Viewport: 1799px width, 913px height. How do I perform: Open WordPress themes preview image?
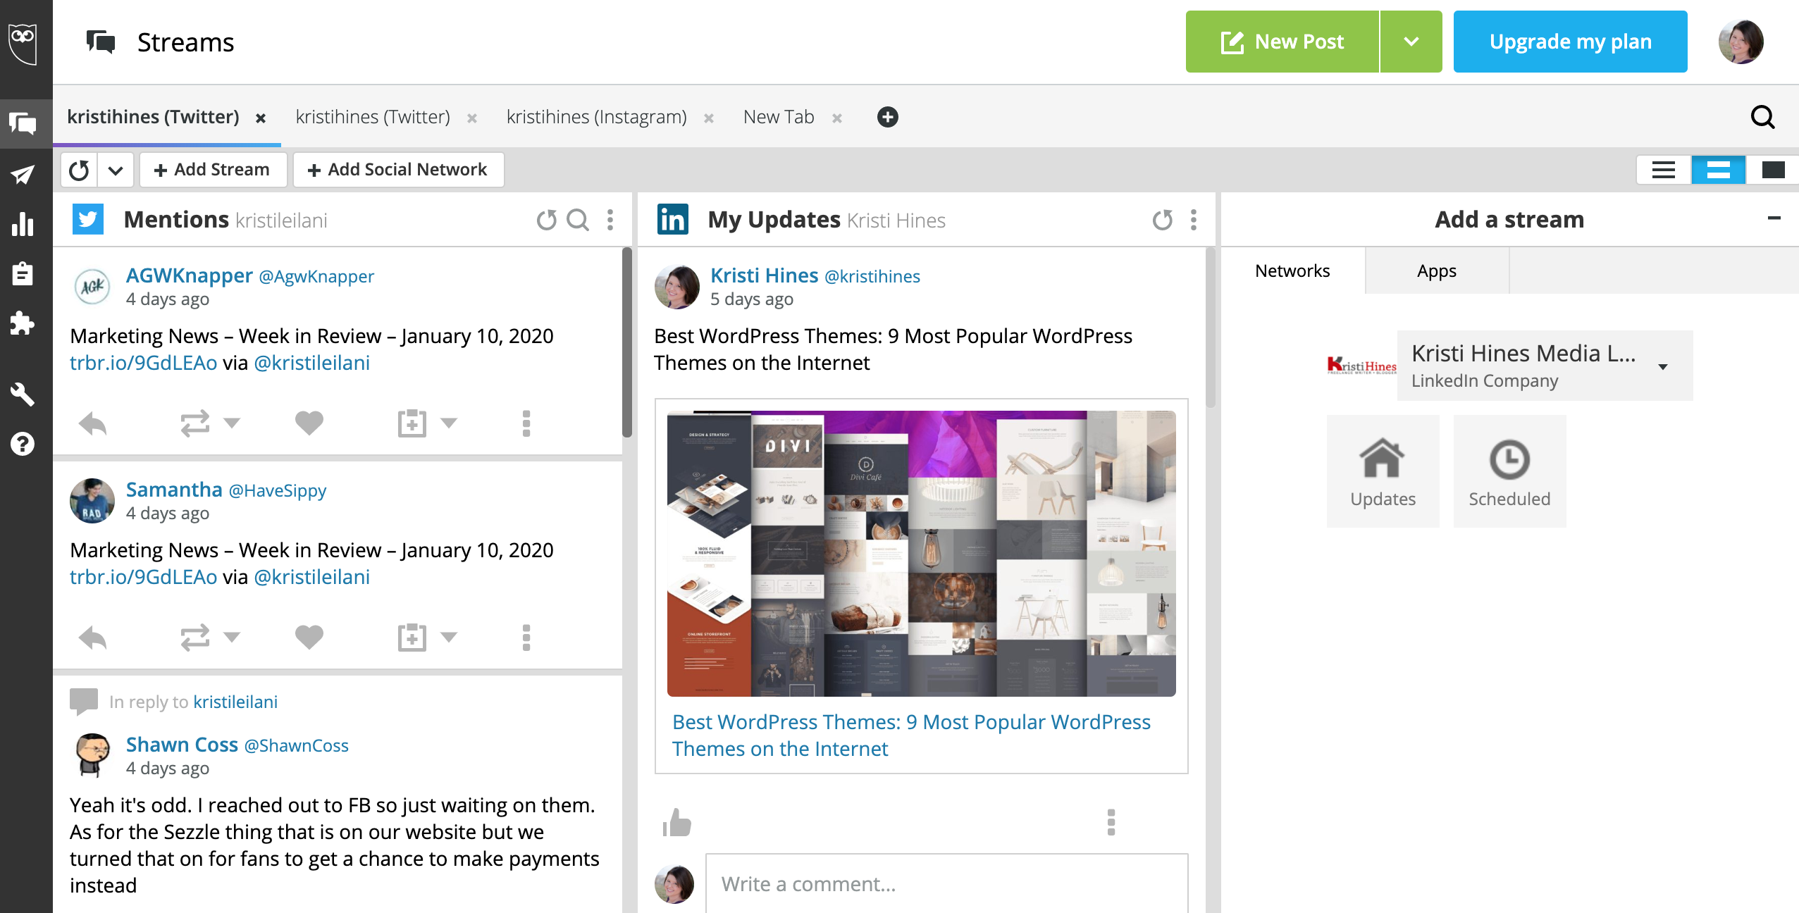[x=921, y=554]
